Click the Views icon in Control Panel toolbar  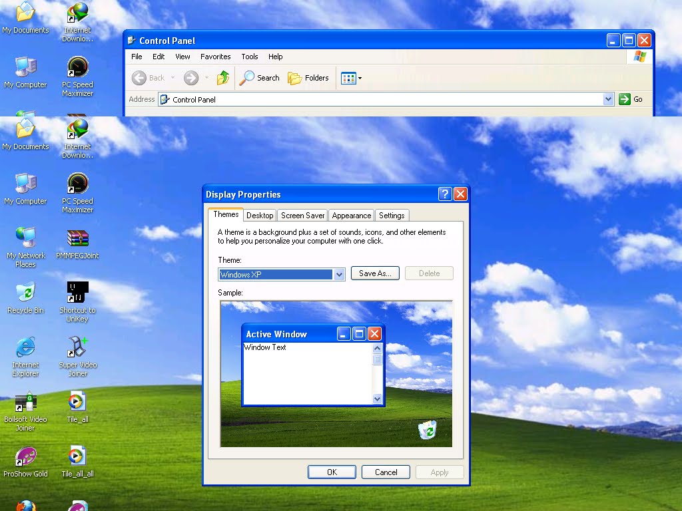348,79
